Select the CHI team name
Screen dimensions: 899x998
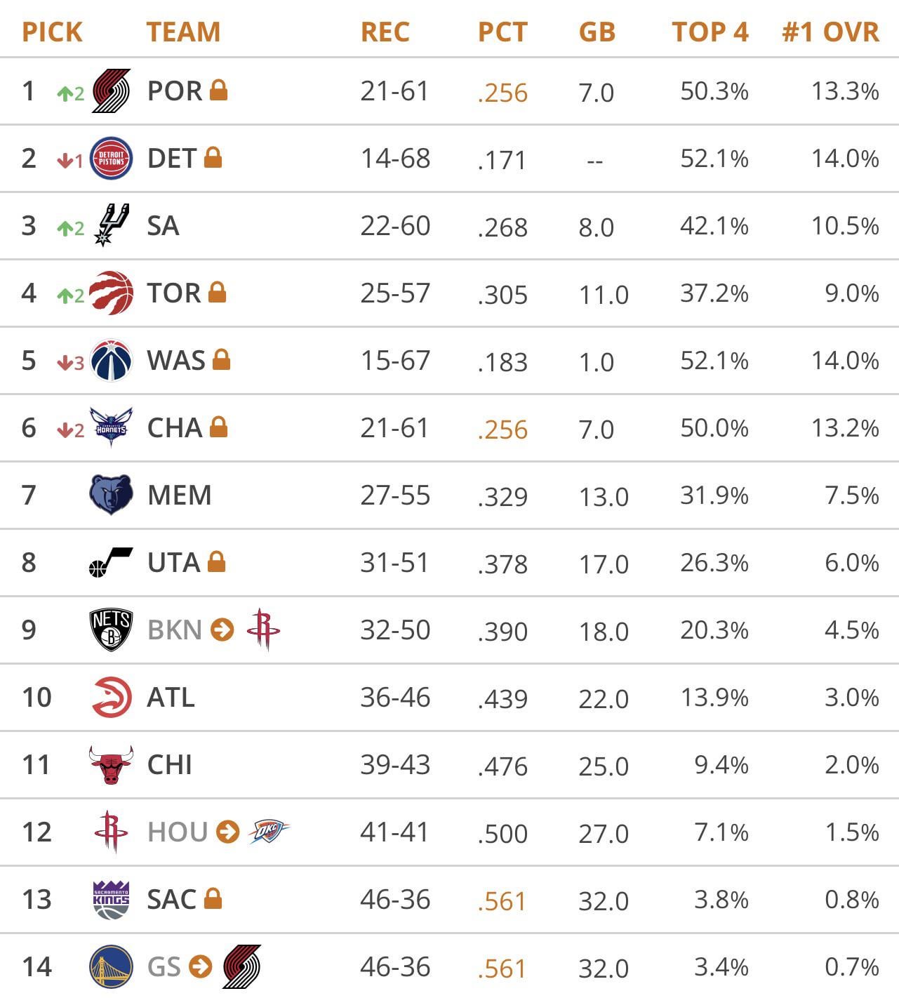pos(169,764)
